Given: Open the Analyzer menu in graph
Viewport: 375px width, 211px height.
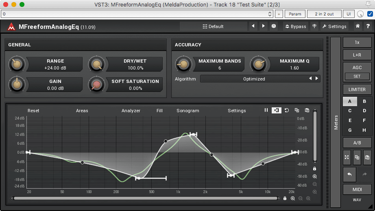Looking at the screenshot, I should coord(131,111).
